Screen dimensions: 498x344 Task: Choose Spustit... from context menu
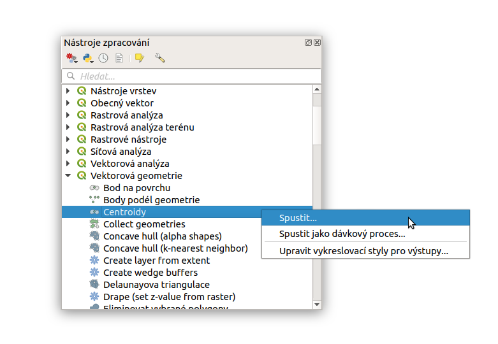coord(365,218)
